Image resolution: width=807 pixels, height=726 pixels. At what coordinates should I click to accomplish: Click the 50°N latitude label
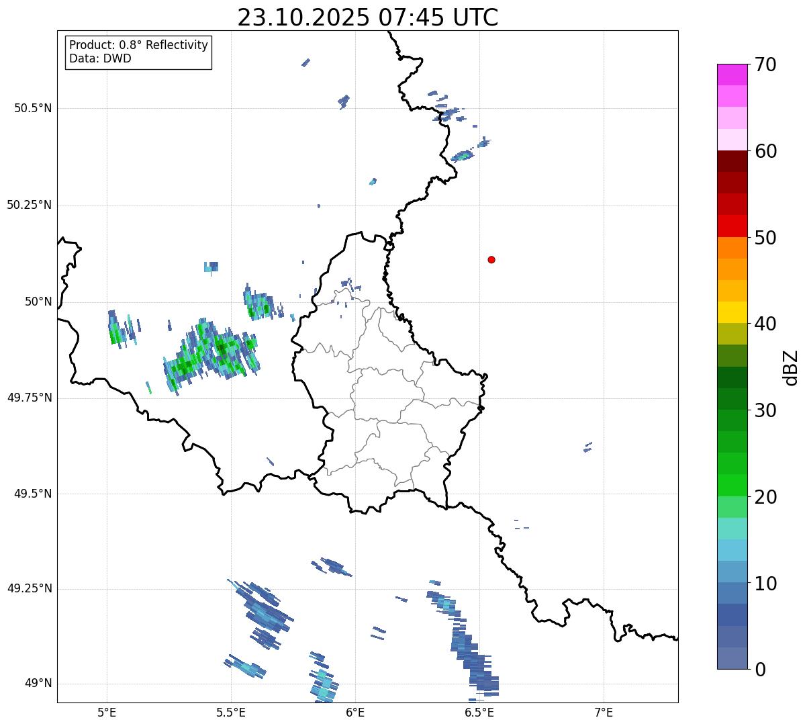click(38, 302)
